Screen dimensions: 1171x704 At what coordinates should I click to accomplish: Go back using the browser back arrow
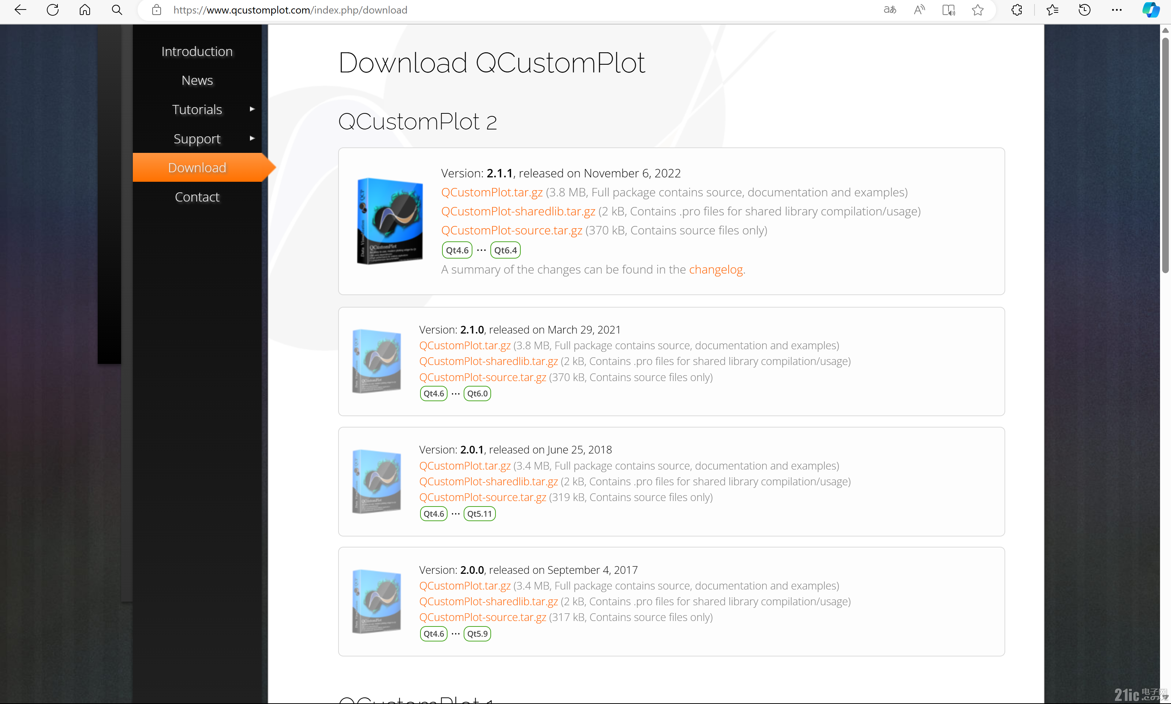(20, 10)
